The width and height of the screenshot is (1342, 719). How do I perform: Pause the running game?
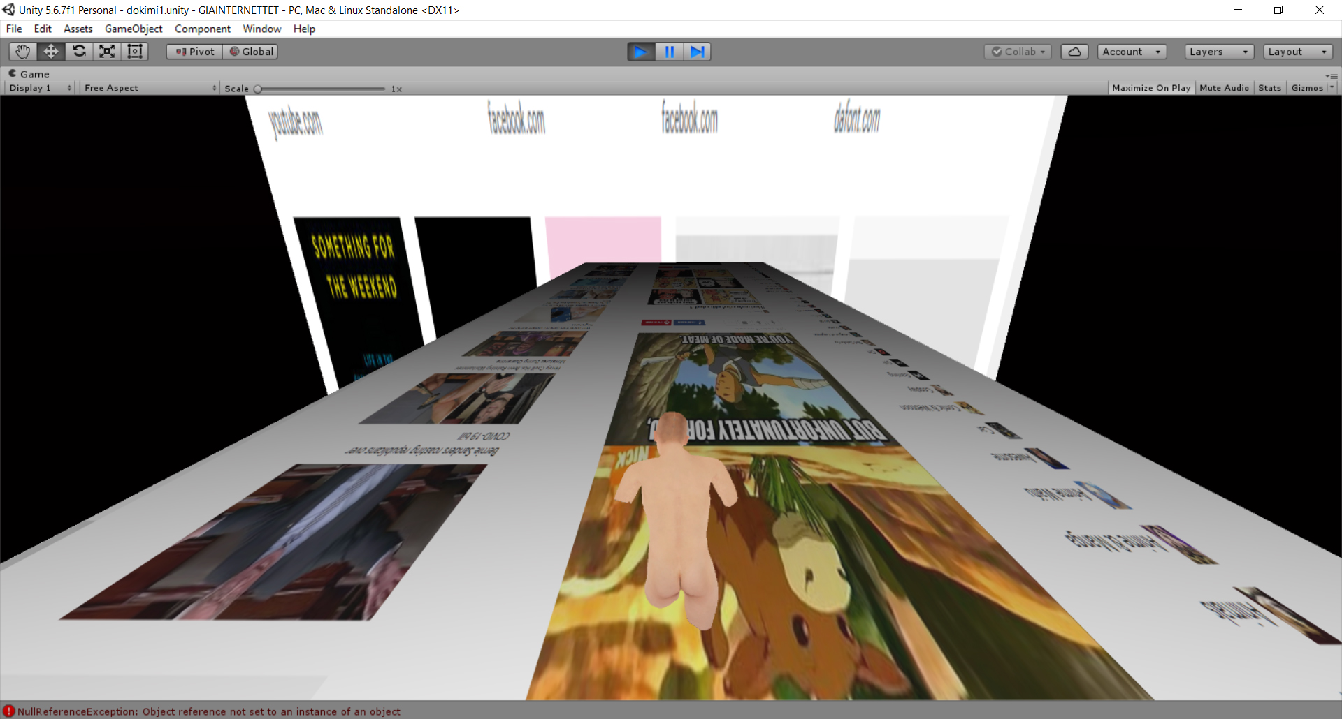669,52
